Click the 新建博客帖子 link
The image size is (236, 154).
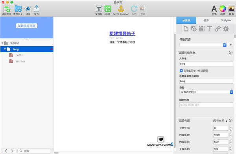point(122,33)
